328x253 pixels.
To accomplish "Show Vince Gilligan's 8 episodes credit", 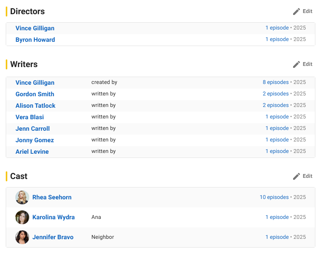I will pyautogui.click(x=276, y=82).
